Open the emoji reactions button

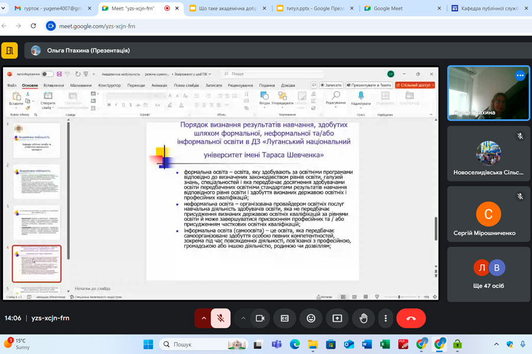pos(311,318)
